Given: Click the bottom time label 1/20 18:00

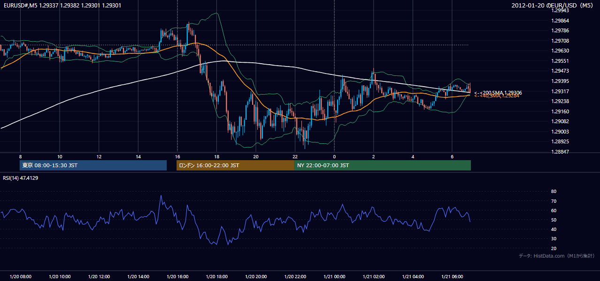Looking at the screenshot, I should [x=216, y=277].
